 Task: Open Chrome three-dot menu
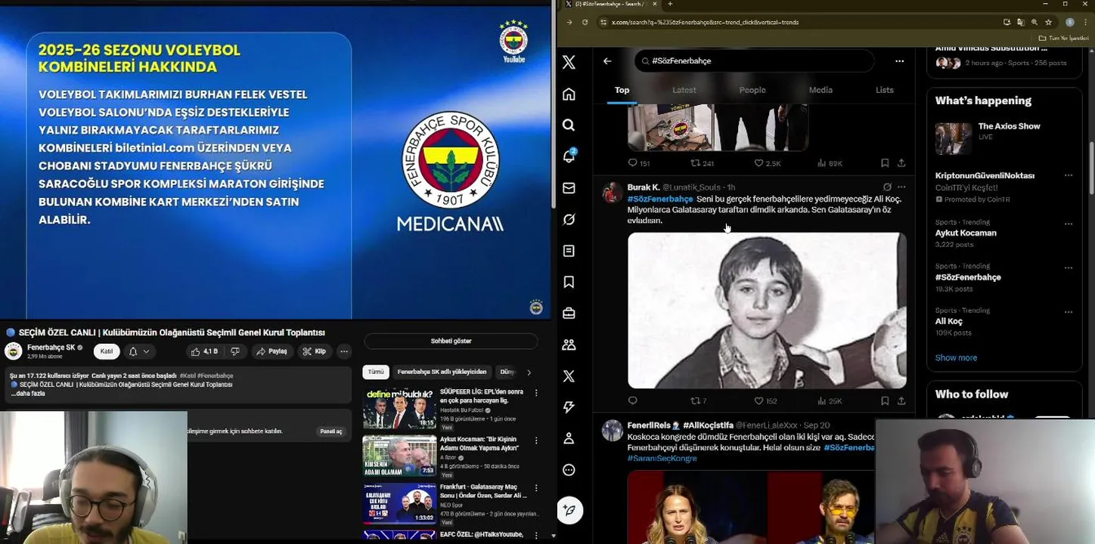tap(1086, 22)
